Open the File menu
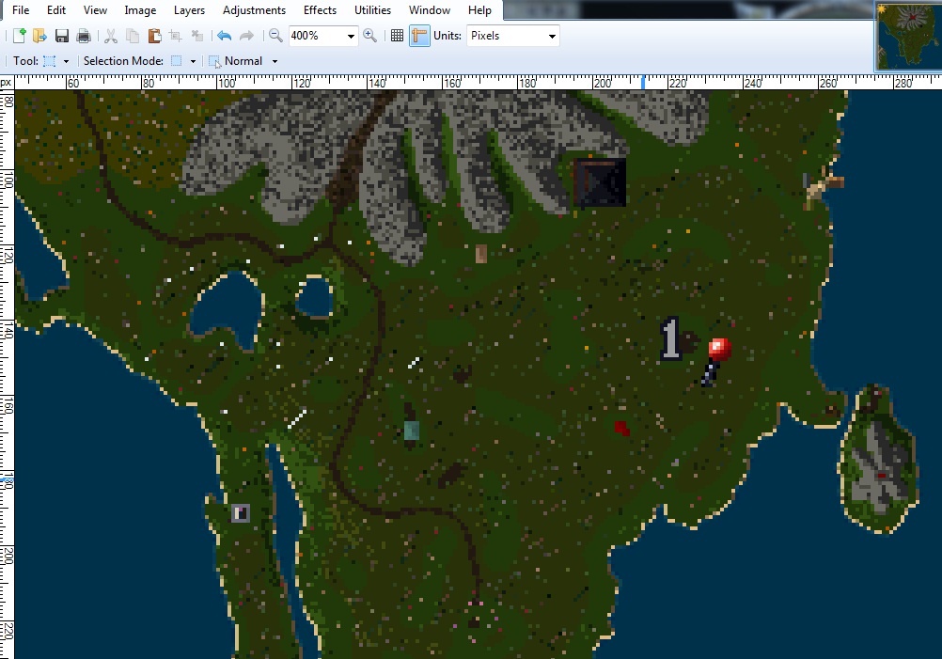Viewport: 942px width, 659px height. click(x=21, y=10)
